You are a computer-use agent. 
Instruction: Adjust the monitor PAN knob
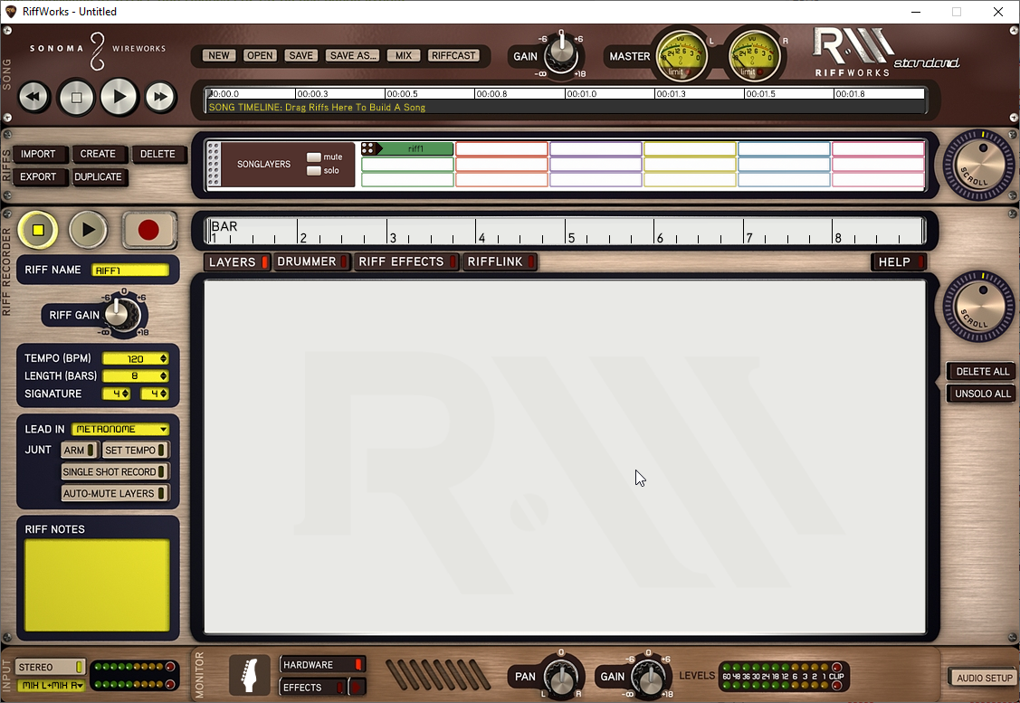tap(560, 677)
